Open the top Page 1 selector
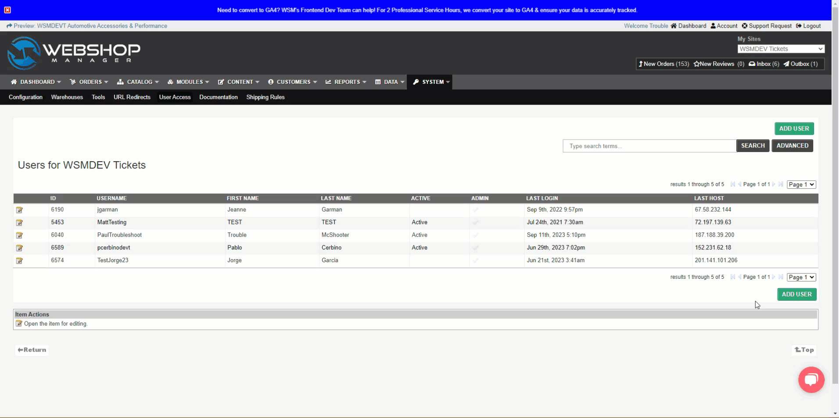This screenshot has width=839, height=418. coord(801,184)
